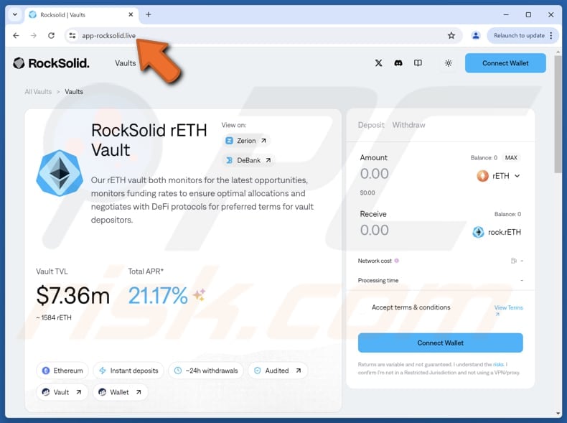Open the Discord icon in header

point(398,63)
